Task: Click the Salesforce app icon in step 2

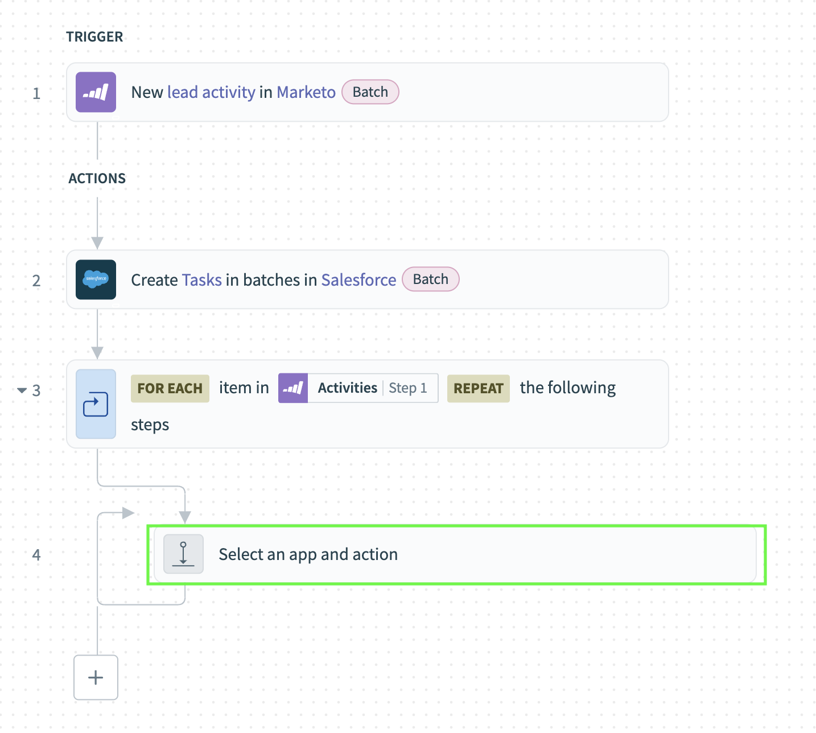Action: coord(96,279)
